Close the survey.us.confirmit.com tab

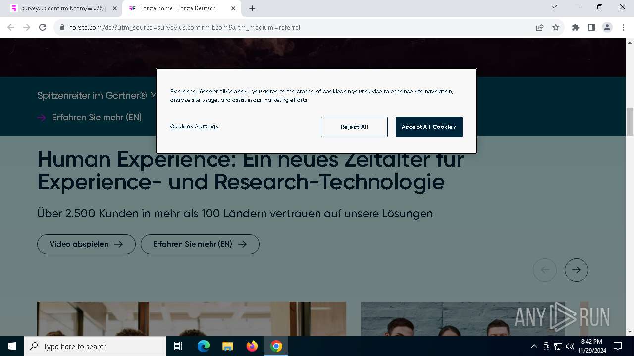[114, 8]
